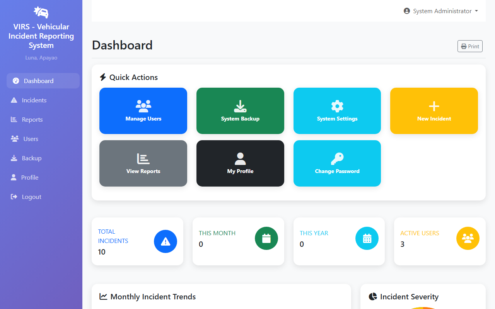Click the VIRS car crash logo icon
This screenshot has height=309, width=495.
click(41, 12)
